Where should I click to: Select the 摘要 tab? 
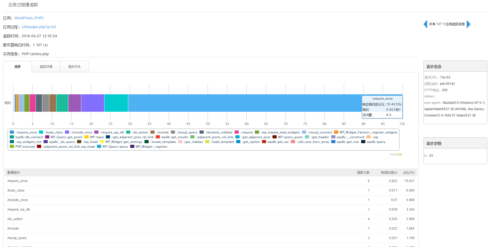(x=17, y=67)
